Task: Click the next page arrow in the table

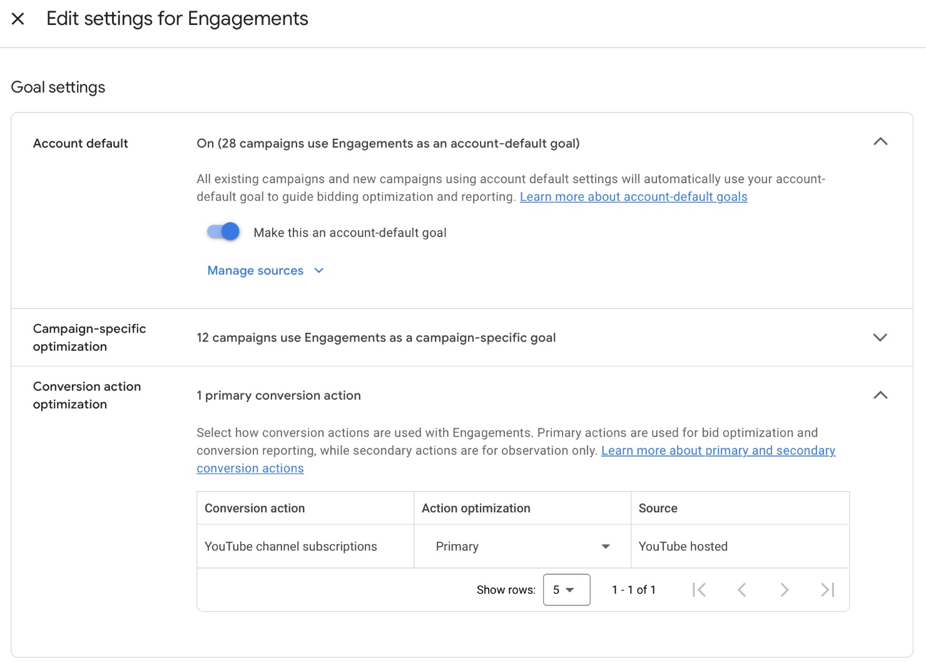Action: (x=784, y=589)
